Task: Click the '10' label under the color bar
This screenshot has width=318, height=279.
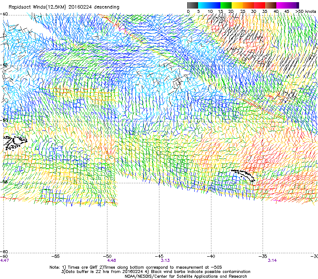Action: tap(210, 12)
